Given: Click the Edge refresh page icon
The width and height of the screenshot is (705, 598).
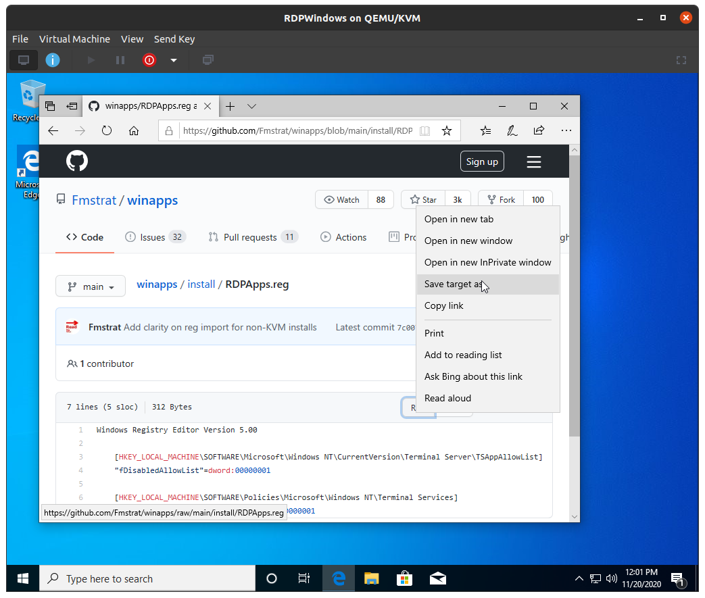Looking at the screenshot, I should click(107, 130).
